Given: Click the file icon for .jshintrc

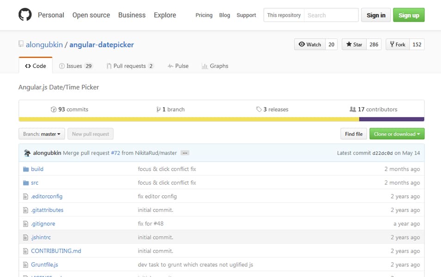Looking at the screenshot, I should pyautogui.click(x=25, y=237).
